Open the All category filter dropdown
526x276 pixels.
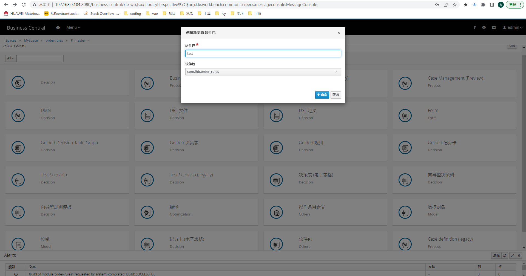tap(11, 58)
